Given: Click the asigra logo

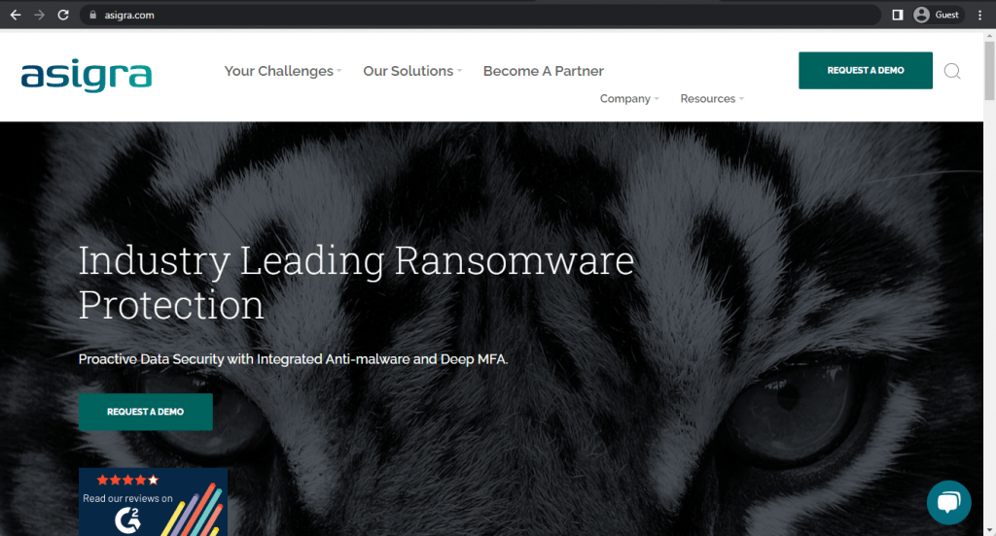Looking at the screenshot, I should (x=87, y=76).
